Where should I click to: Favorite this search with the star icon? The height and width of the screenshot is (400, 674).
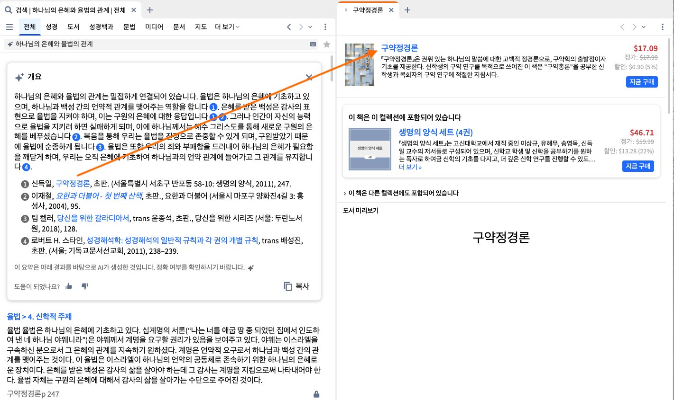pos(327,44)
